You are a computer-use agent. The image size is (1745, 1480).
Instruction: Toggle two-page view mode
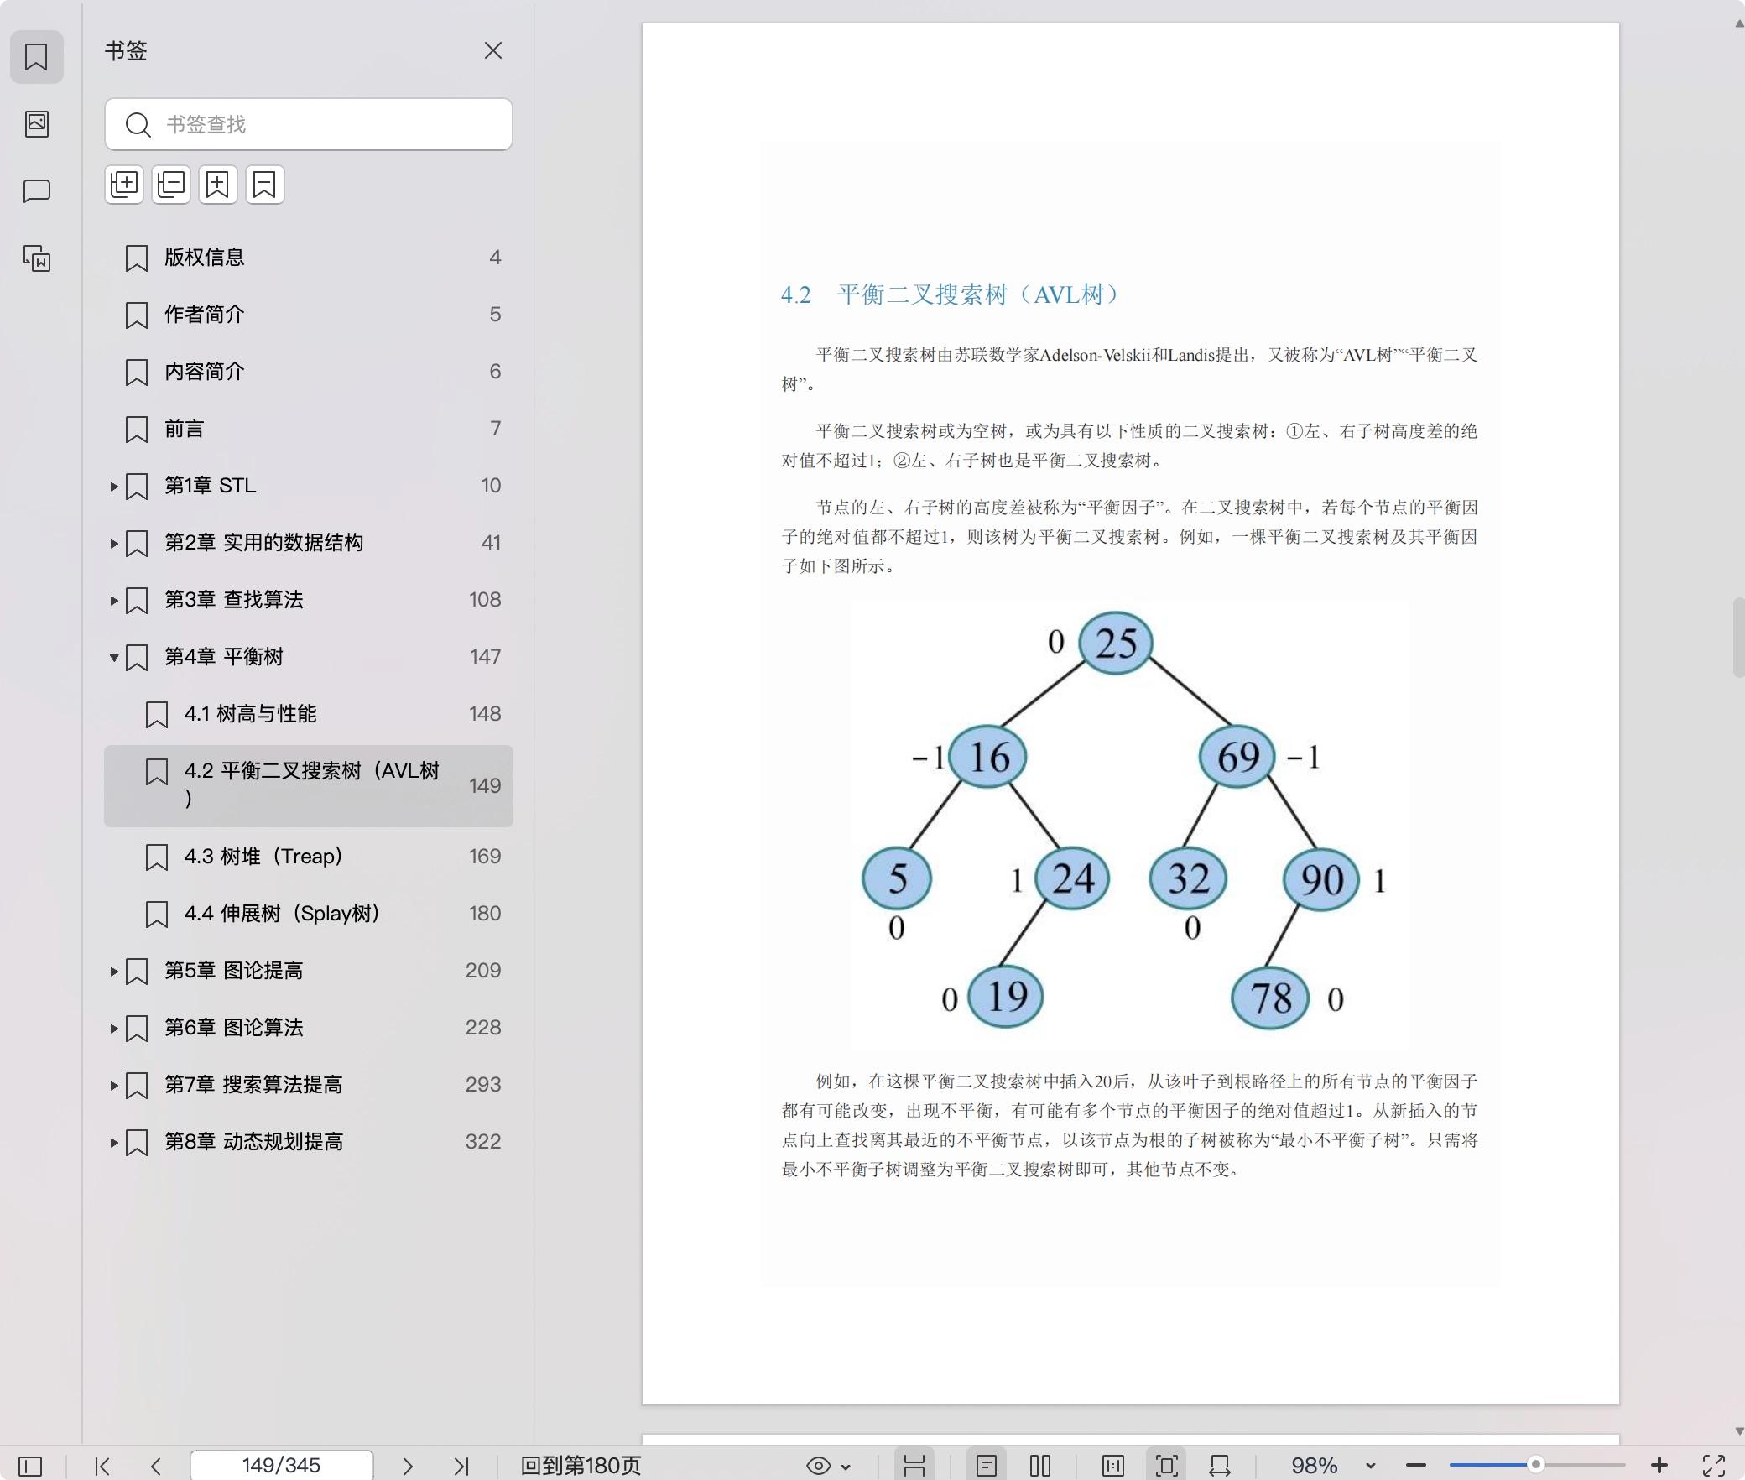tap(1040, 1466)
